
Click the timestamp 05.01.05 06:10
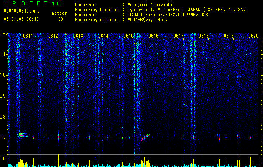(x=21, y=19)
